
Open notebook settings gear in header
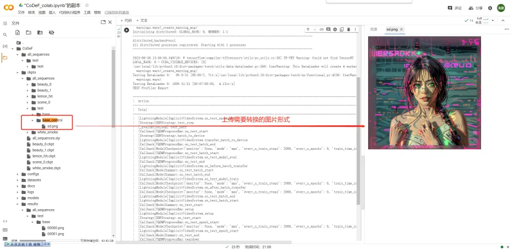point(490,8)
